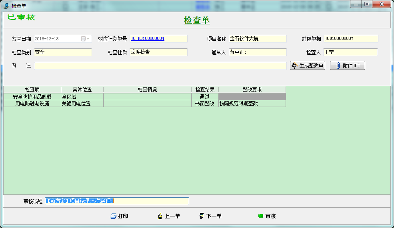Click the app logo icon in title bar
Viewport: 394px width, 228px height.
pyautogui.click(x=6, y=6)
